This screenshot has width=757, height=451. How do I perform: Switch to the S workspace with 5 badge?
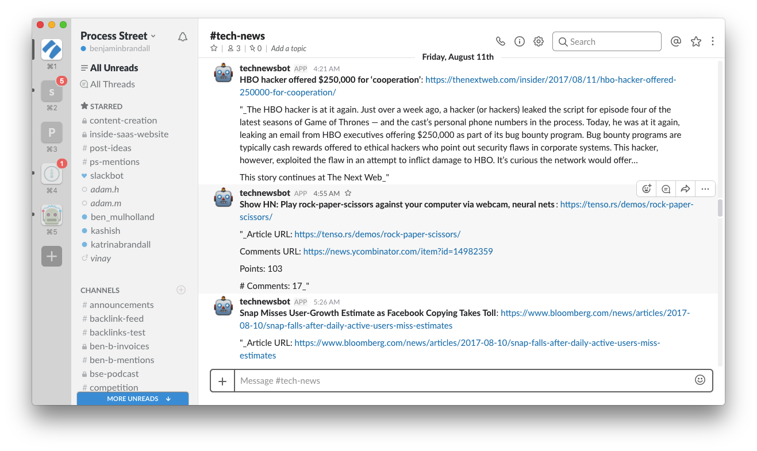pyautogui.click(x=52, y=91)
